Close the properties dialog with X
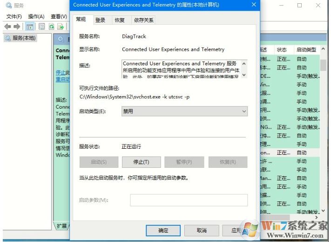Image resolution: width=331 pixels, height=242 pixels. 254,5
